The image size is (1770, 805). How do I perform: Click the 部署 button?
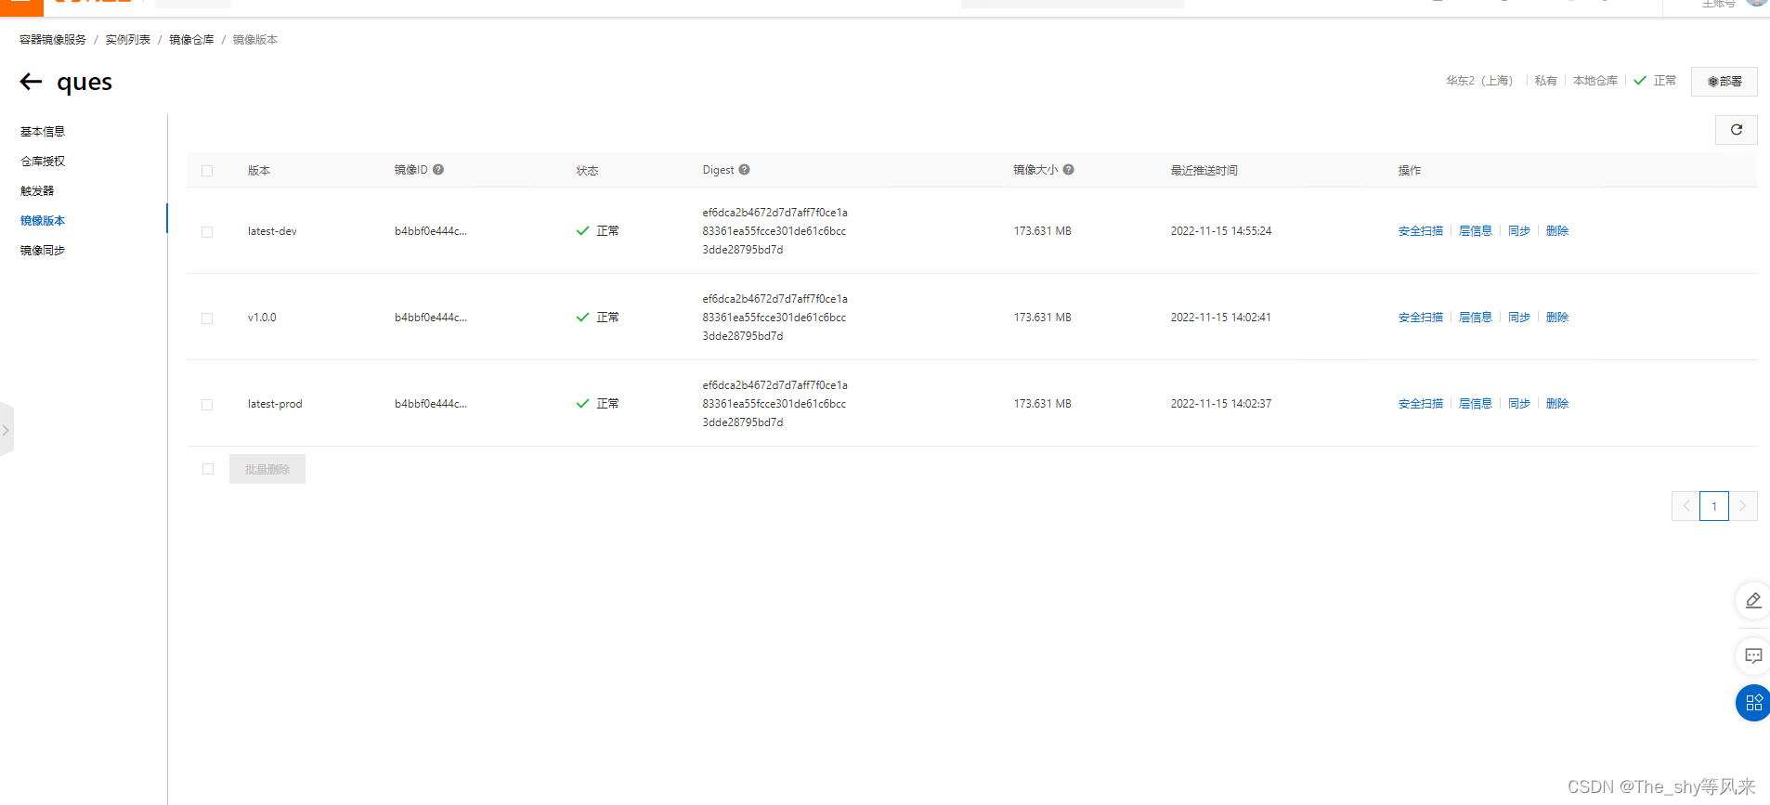click(1724, 82)
